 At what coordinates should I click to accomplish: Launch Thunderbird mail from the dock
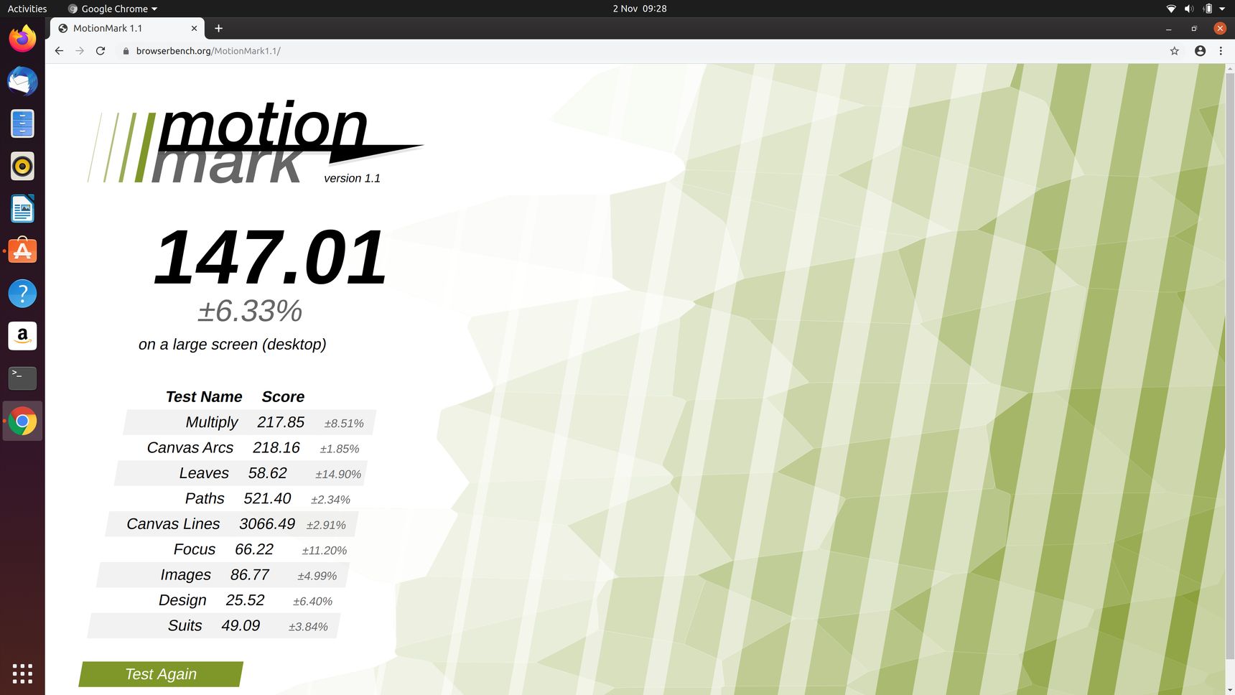point(22,81)
